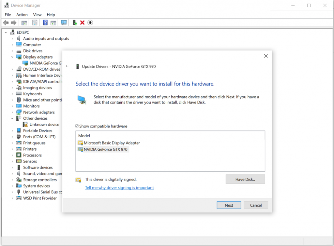Image resolution: width=334 pixels, height=246 pixels.
Task: Click the Storage controllers icon
Action: click(x=19, y=180)
